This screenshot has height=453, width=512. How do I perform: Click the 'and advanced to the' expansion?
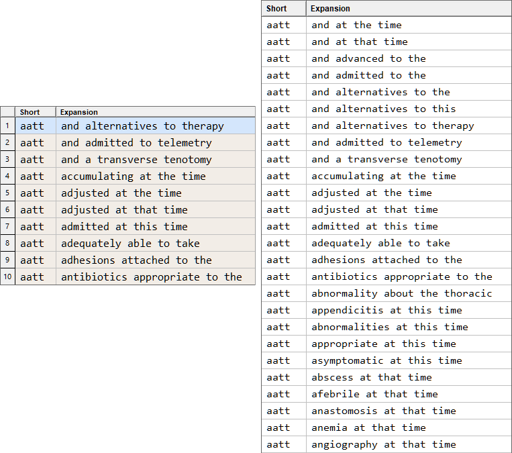[x=368, y=58]
